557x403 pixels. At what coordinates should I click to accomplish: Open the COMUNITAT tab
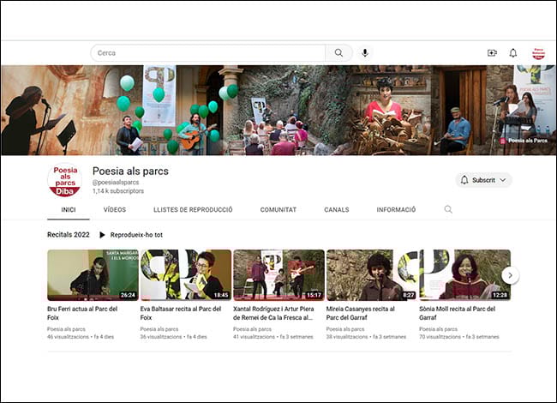pos(278,210)
